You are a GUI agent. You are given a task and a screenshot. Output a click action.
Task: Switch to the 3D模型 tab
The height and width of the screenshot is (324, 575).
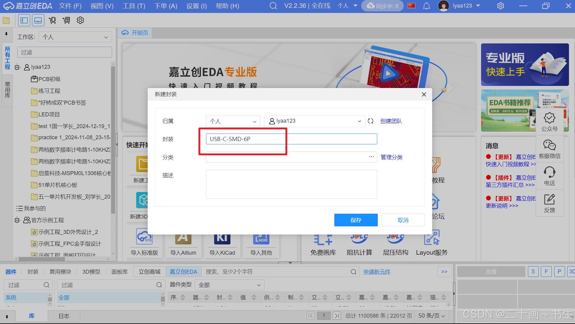[91, 272]
